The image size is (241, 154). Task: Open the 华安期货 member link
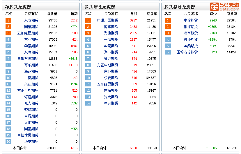pyautogui.click(x=31, y=142)
